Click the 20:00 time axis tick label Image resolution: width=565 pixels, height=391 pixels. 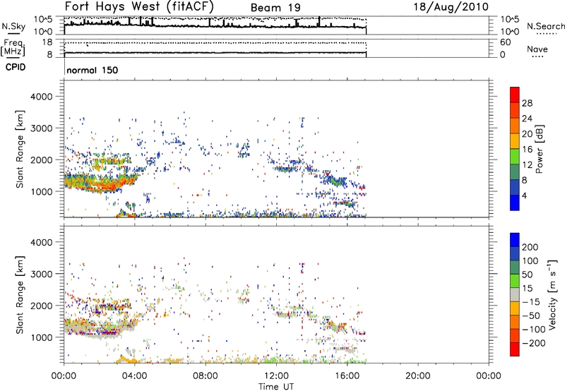tap(418, 376)
